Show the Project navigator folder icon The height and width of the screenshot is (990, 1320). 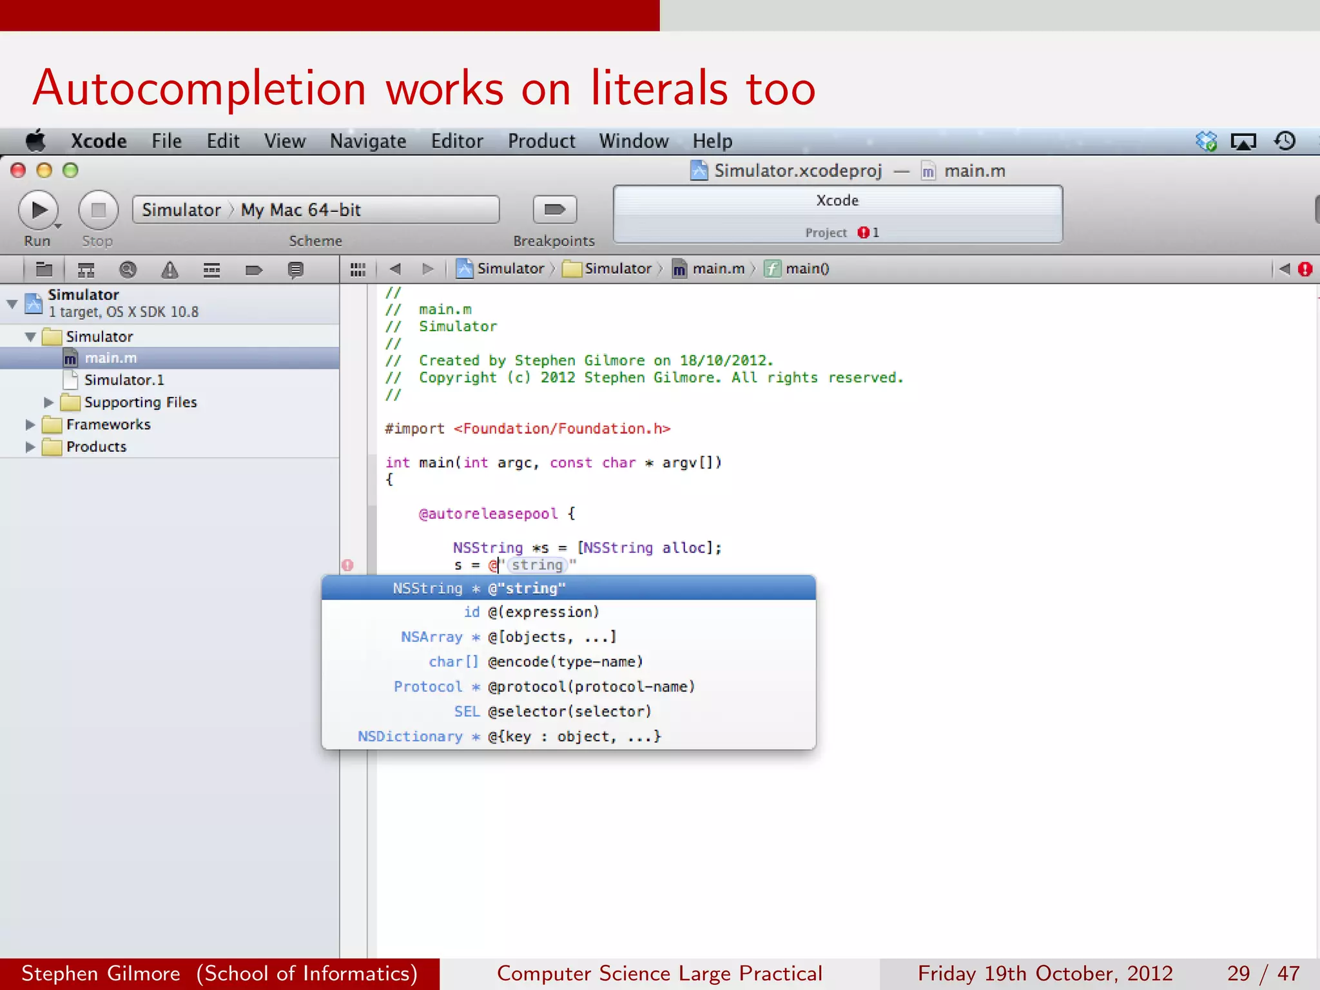(x=44, y=269)
